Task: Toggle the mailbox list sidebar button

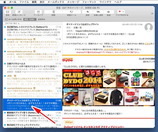Action: click(13, 19)
